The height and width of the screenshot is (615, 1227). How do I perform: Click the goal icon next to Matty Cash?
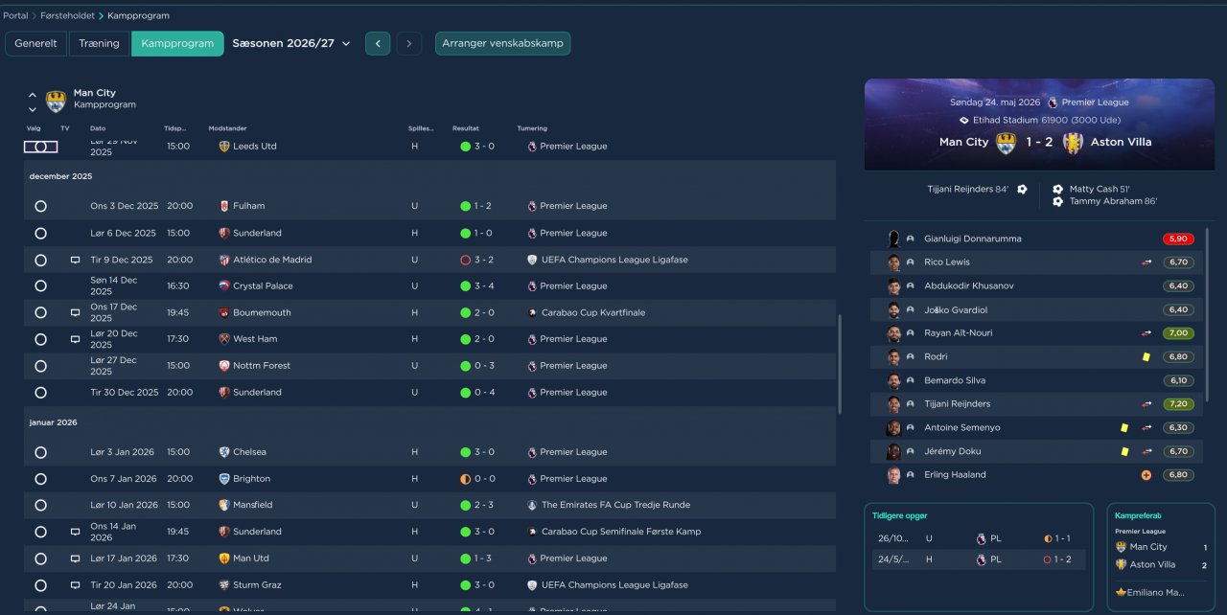point(1057,190)
